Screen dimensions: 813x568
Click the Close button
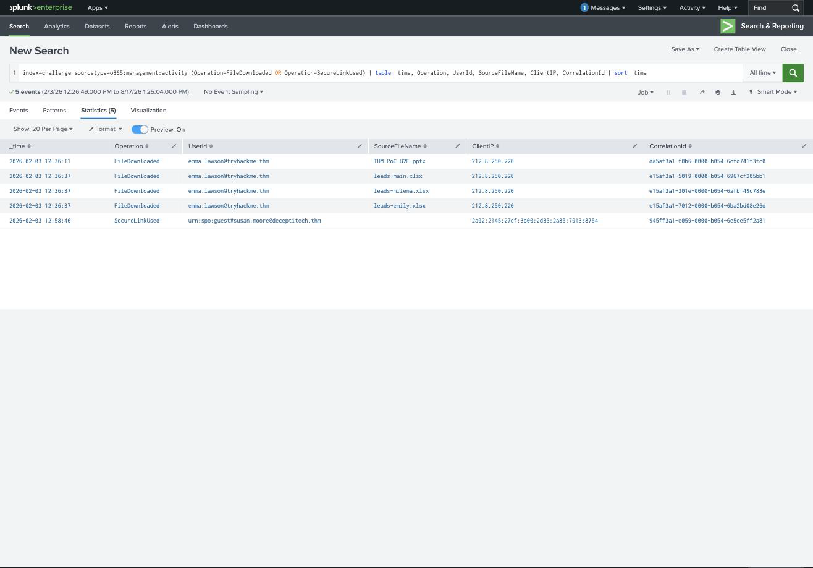coord(788,49)
